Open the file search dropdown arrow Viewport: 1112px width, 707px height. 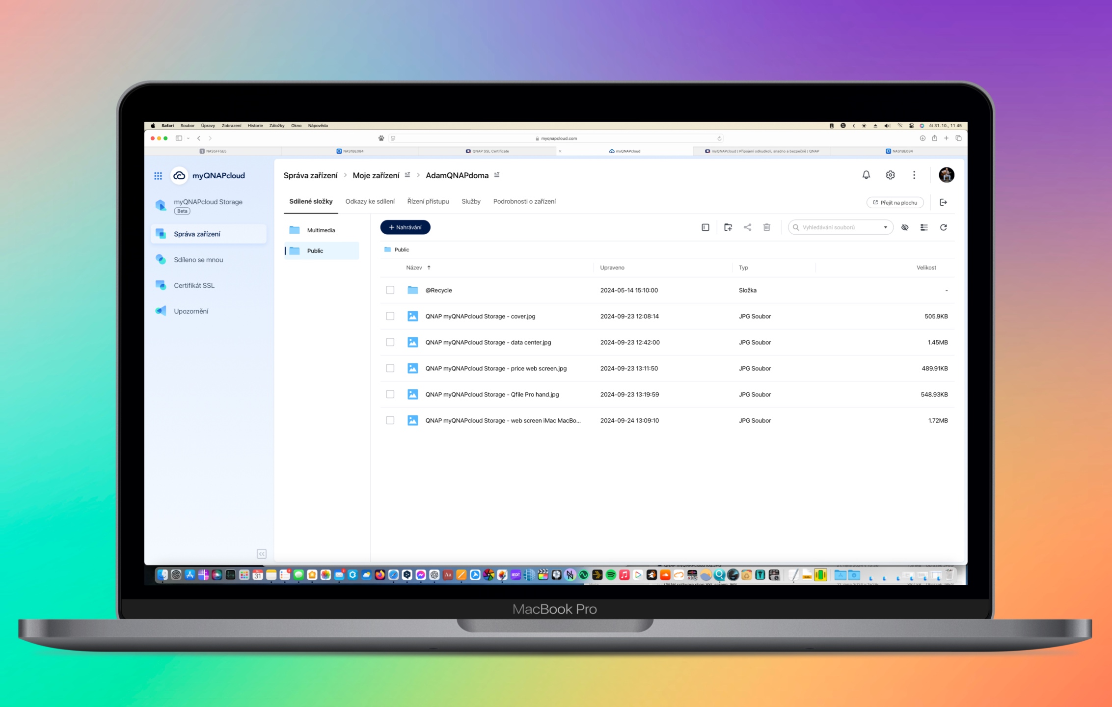coord(885,227)
